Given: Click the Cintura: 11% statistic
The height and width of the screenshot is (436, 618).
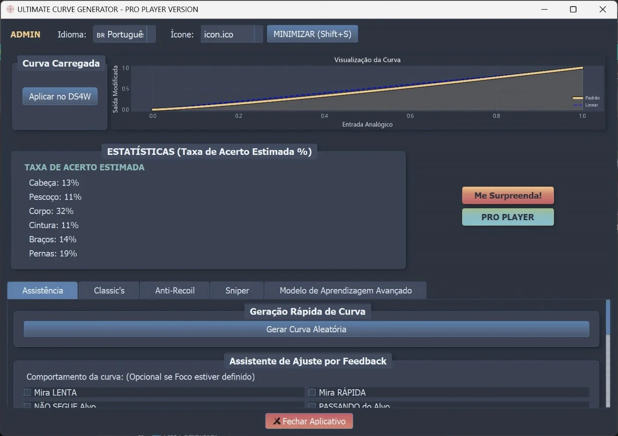Looking at the screenshot, I should click(54, 225).
